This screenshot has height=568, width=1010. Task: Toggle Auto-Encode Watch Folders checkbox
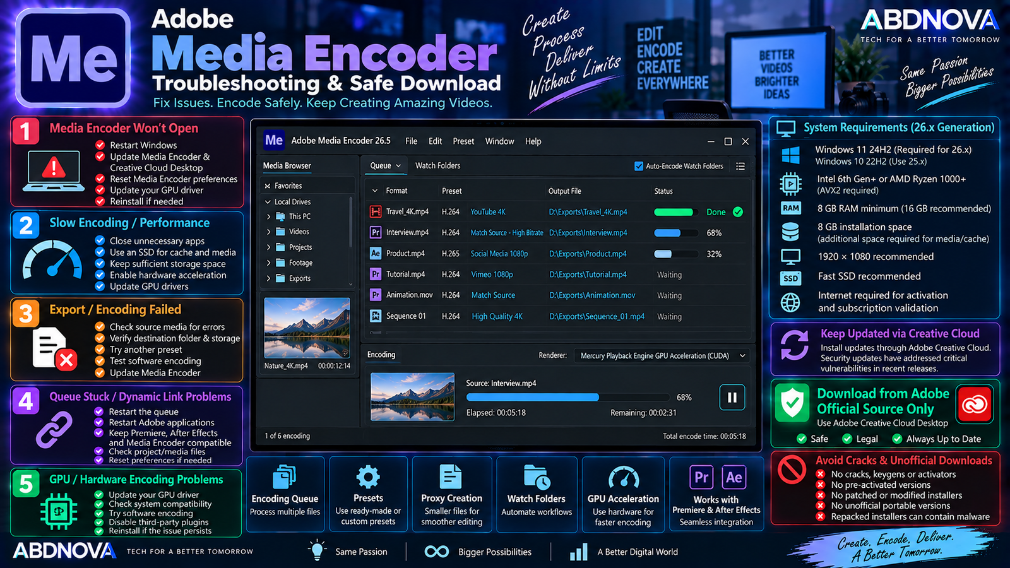(x=638, y=166)
